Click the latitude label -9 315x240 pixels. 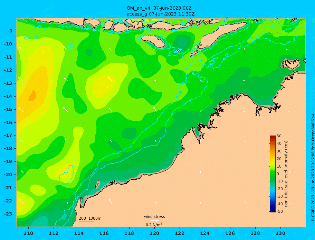[10, 31]
